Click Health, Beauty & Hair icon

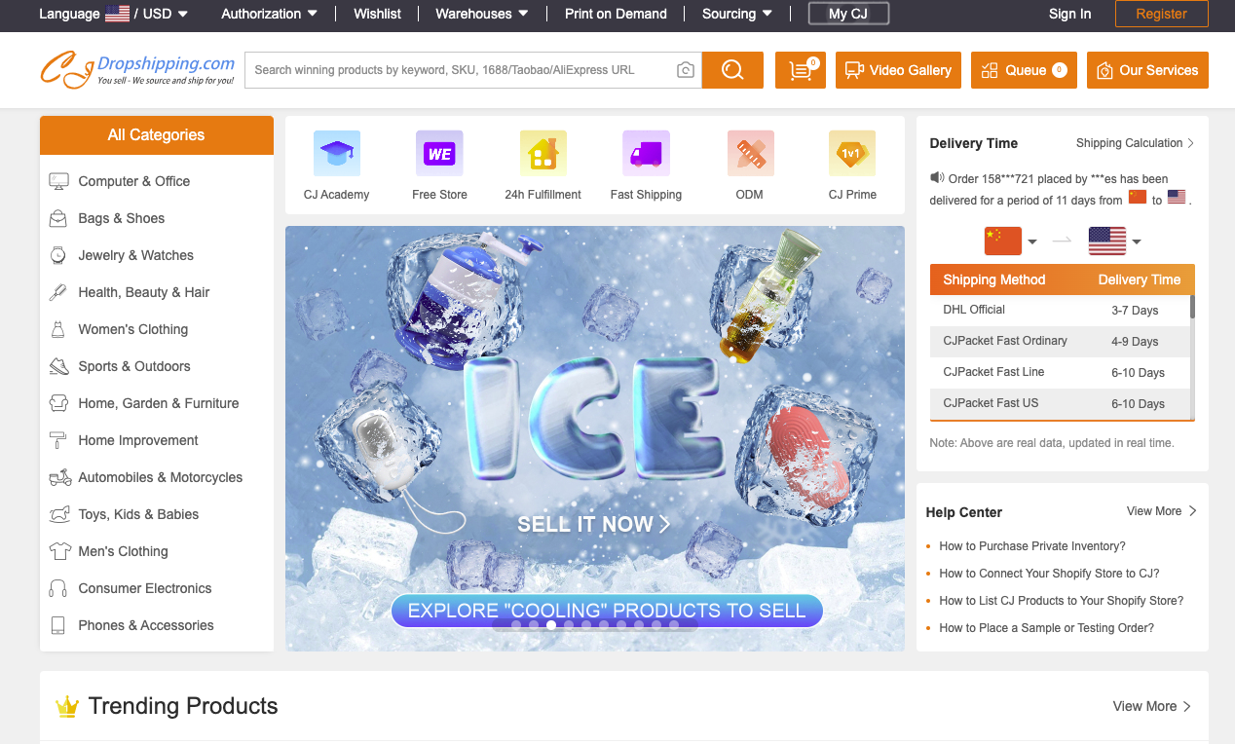(59, 292)
